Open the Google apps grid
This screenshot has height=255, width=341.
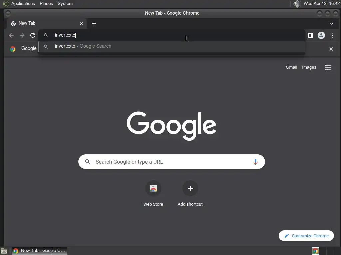coord(328,67)
